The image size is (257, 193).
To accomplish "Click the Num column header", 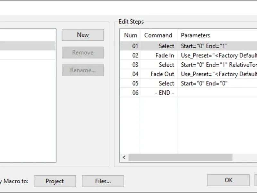I will (x=130, y=35).
